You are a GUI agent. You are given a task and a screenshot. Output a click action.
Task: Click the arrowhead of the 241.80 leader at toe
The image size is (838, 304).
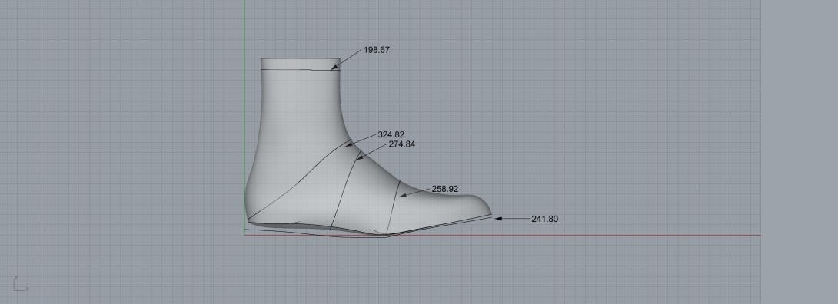pos(498,219)
